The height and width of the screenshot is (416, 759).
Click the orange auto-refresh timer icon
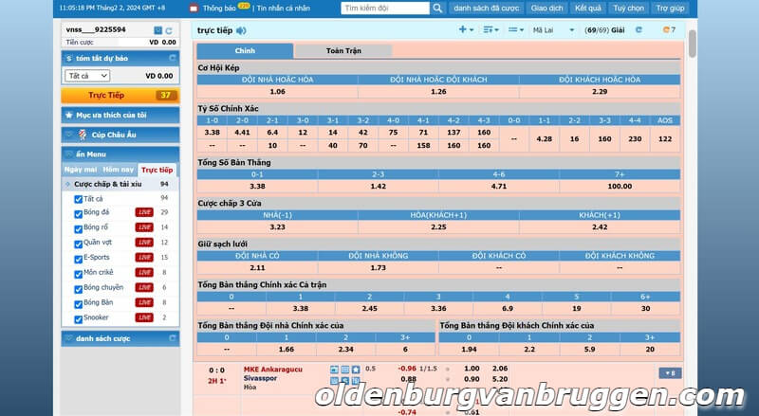point(668,30)
